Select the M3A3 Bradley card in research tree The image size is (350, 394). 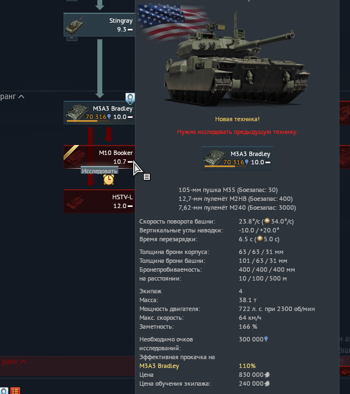click(100, 113)
